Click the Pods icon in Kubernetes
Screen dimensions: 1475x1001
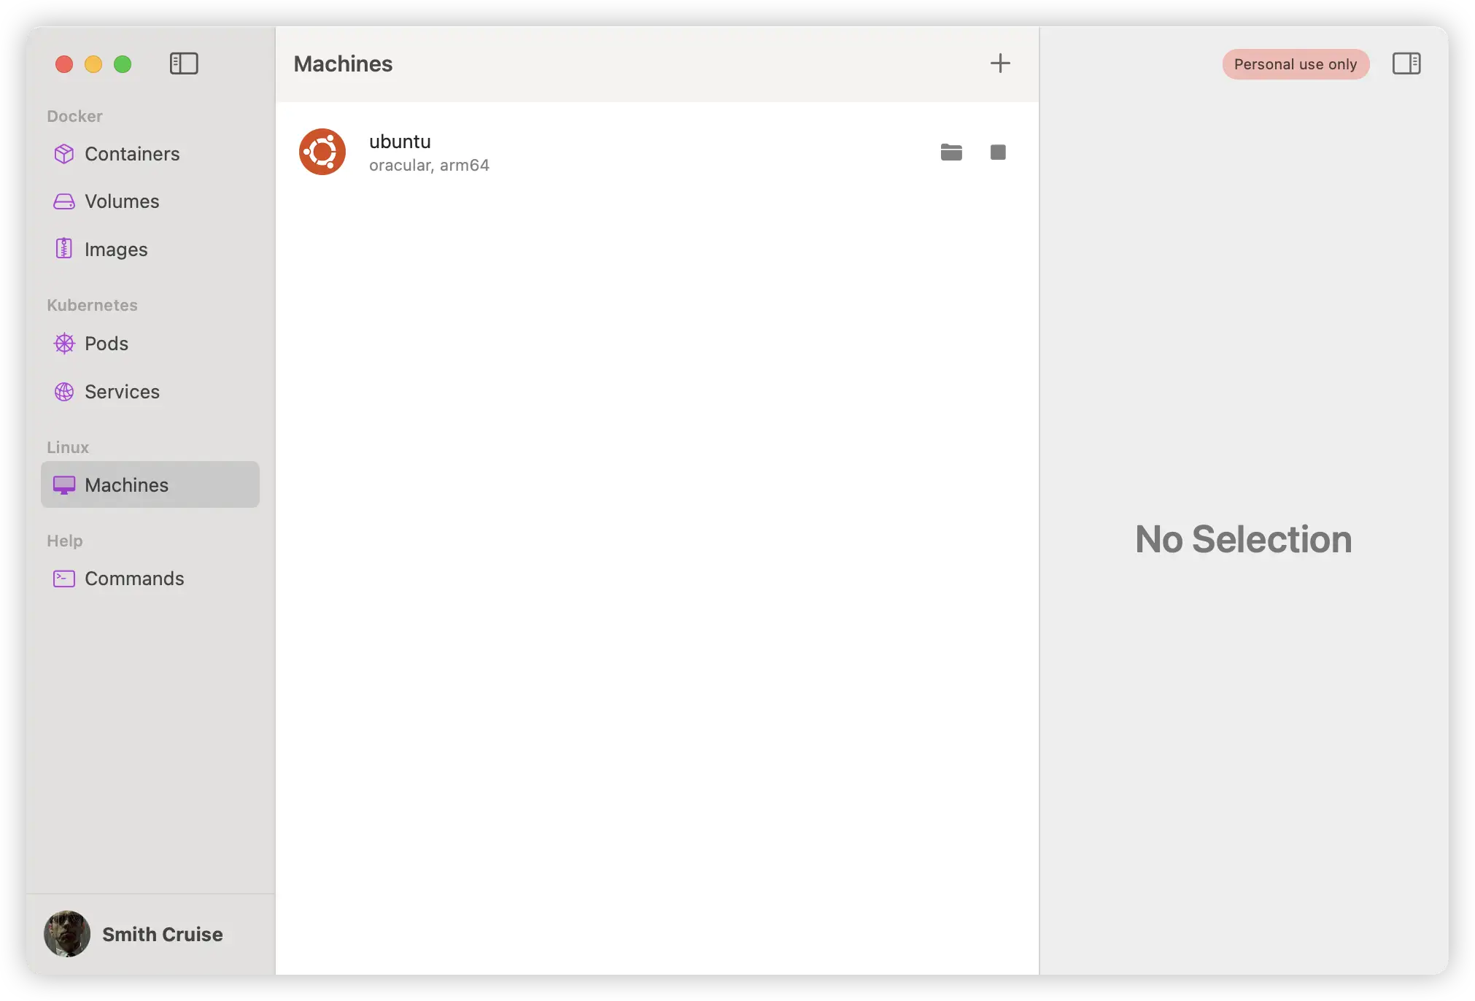click(65, 342)
